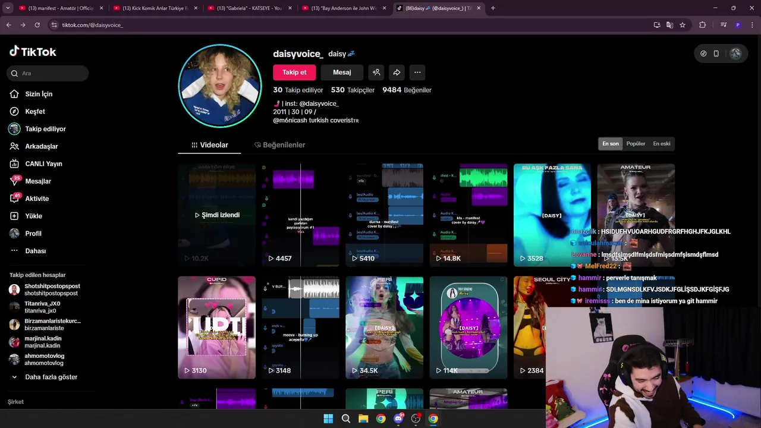Open the tab search dropdown chevron
The height and width of the screenshot is (428, 761).
pyautogui.click(x=8, y=8)
